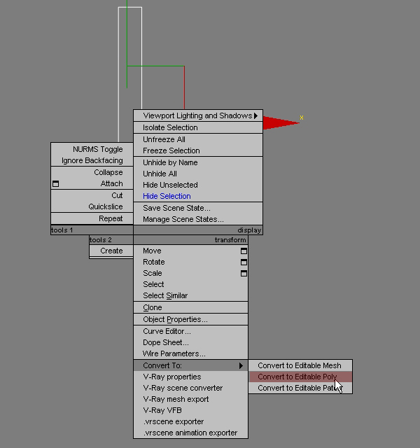Click Clone in transform menu
Viewport: 420px width, 448px height.
tap(153, 307)
